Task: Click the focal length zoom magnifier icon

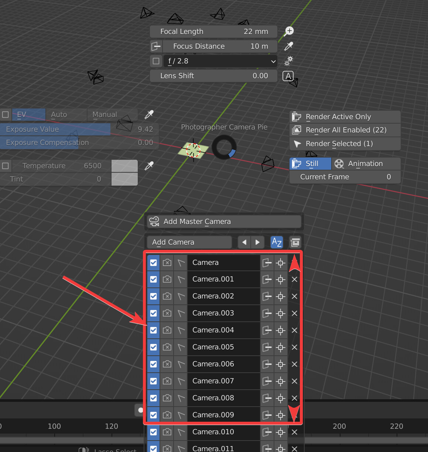Action: tap(289, 31)
